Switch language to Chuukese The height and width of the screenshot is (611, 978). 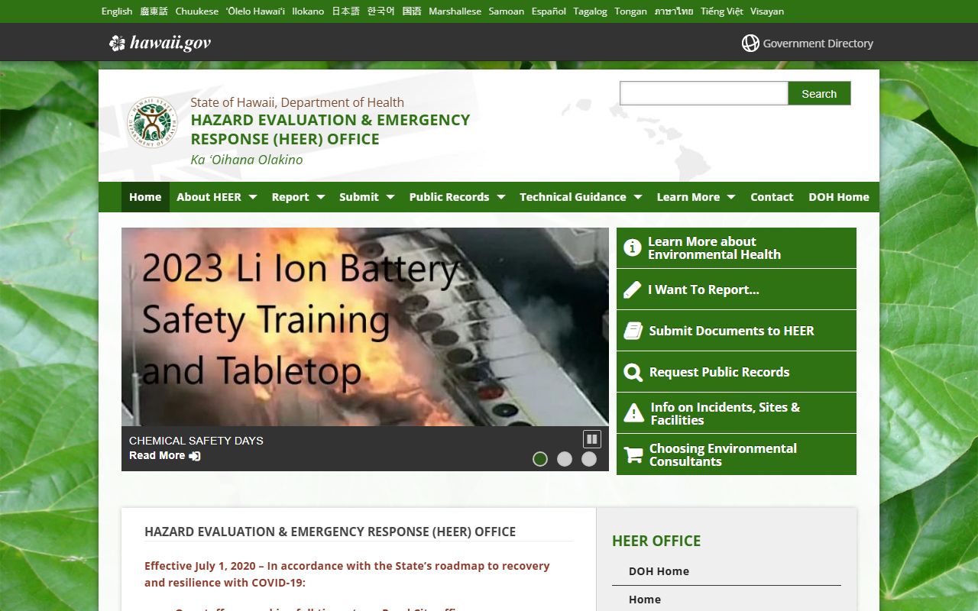tap(197, 11)
